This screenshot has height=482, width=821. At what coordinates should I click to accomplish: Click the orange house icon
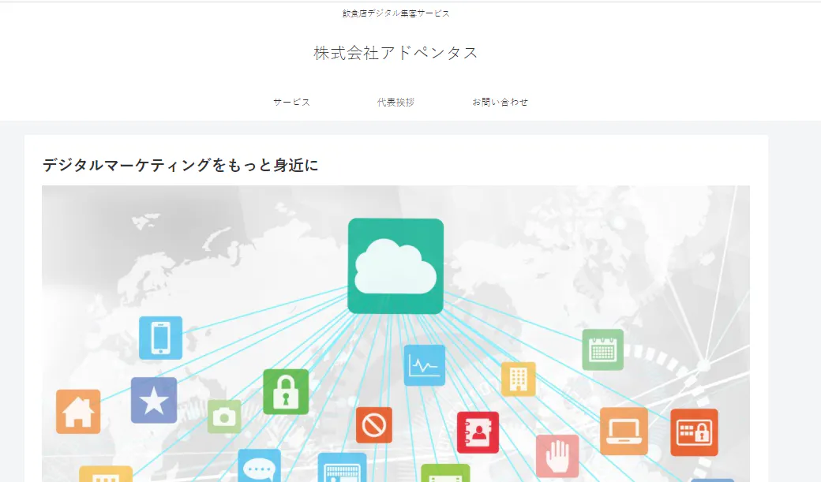[x=78, y=411]
